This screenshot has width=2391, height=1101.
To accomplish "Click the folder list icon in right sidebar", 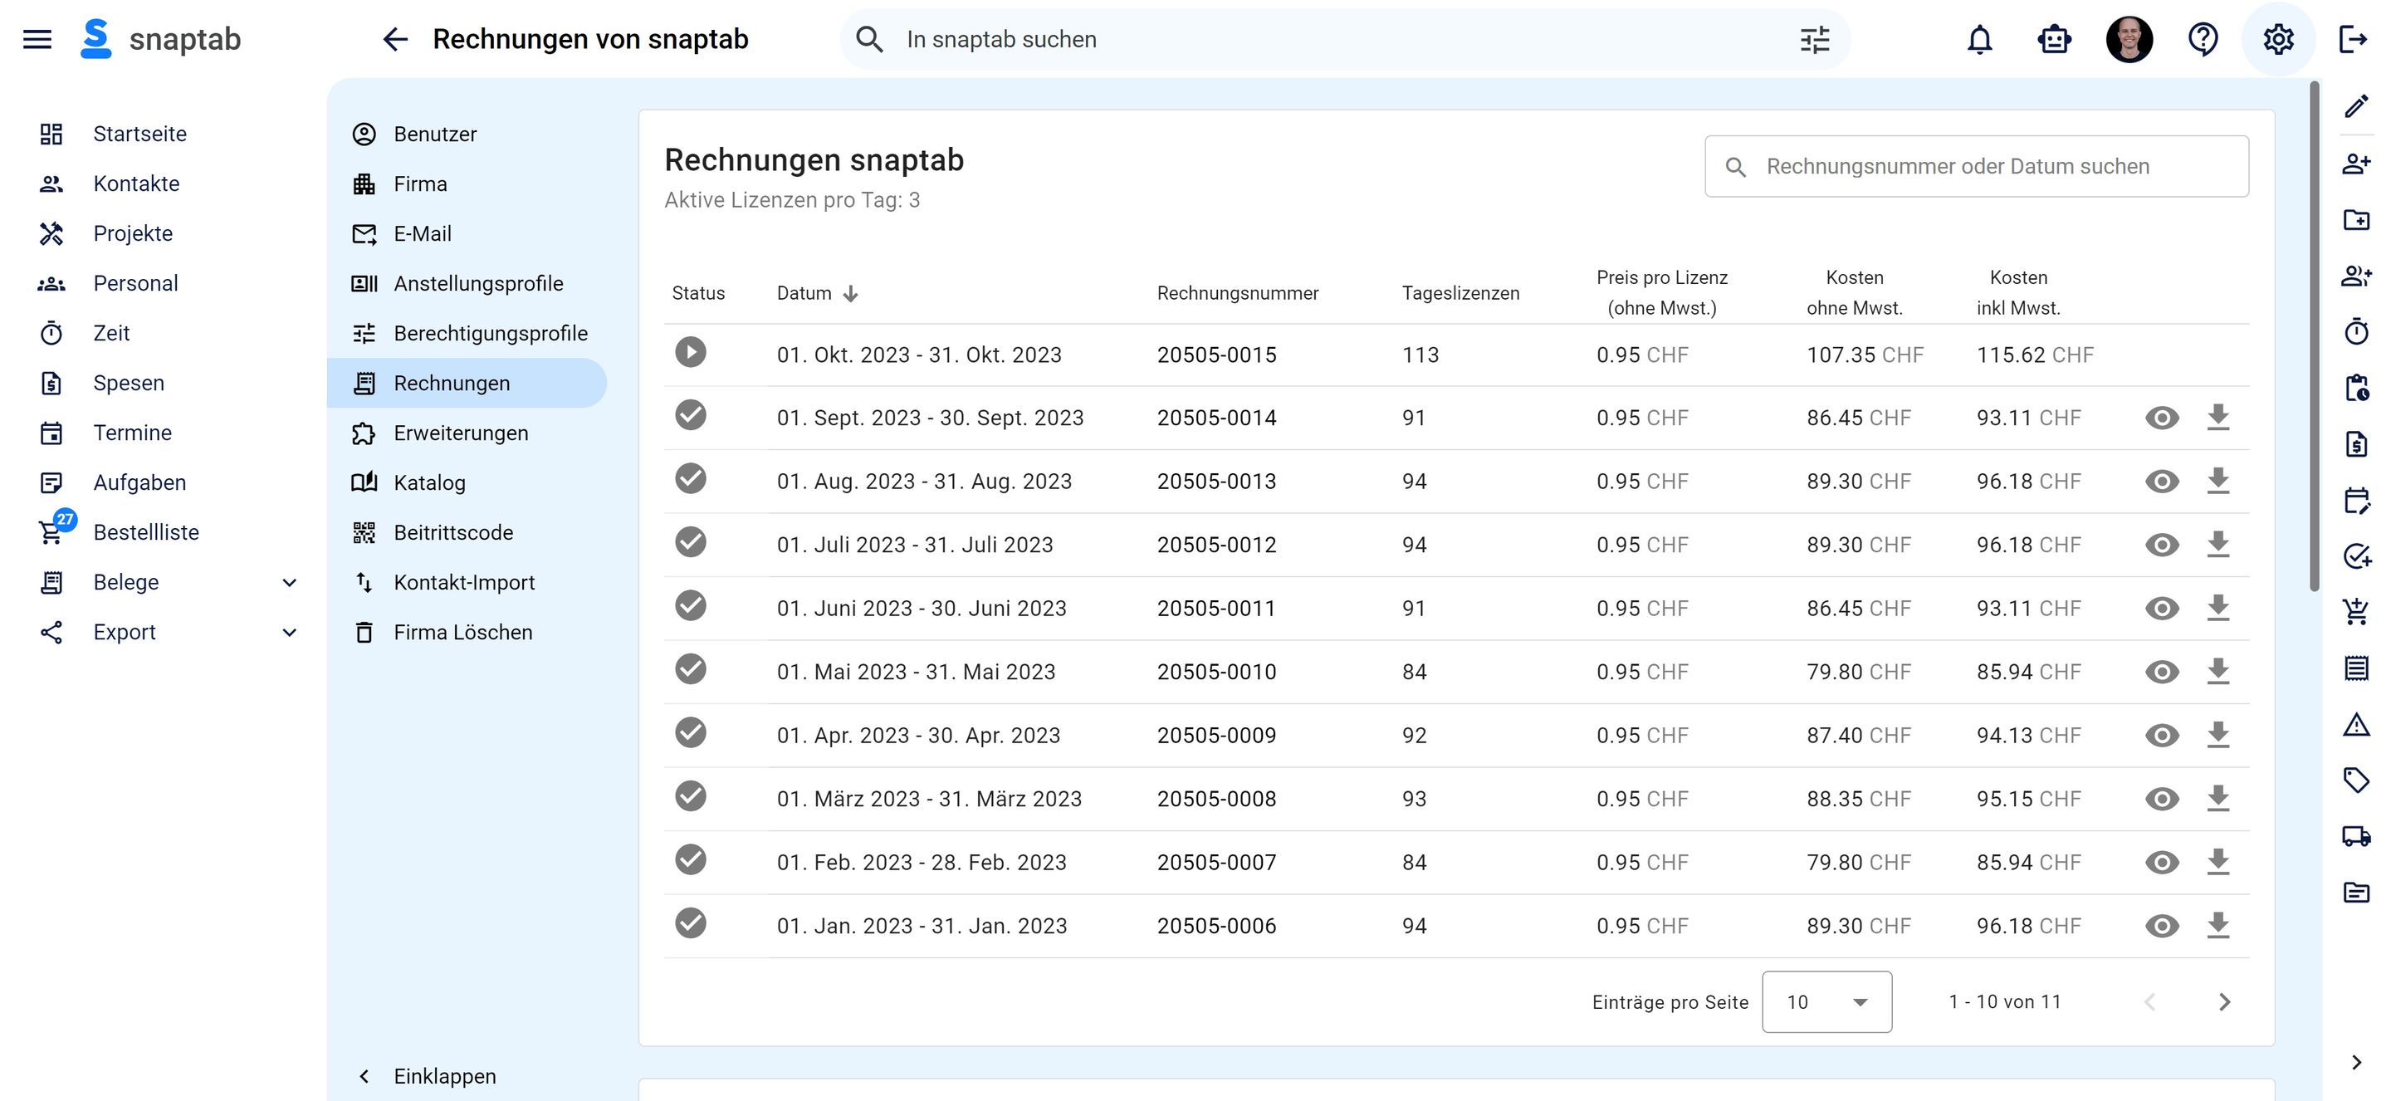I will tap(2356, 892).
